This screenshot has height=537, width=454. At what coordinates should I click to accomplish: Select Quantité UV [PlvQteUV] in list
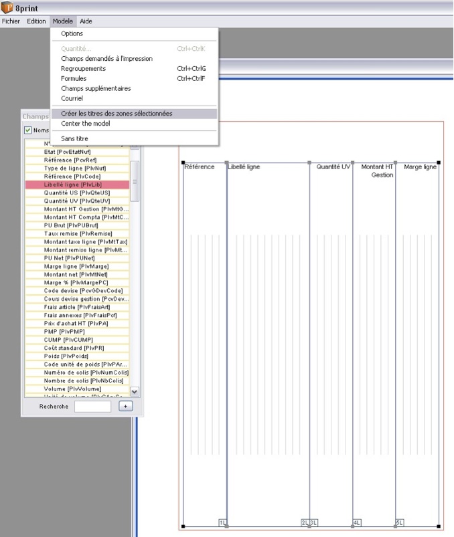(x=77, y=201)
